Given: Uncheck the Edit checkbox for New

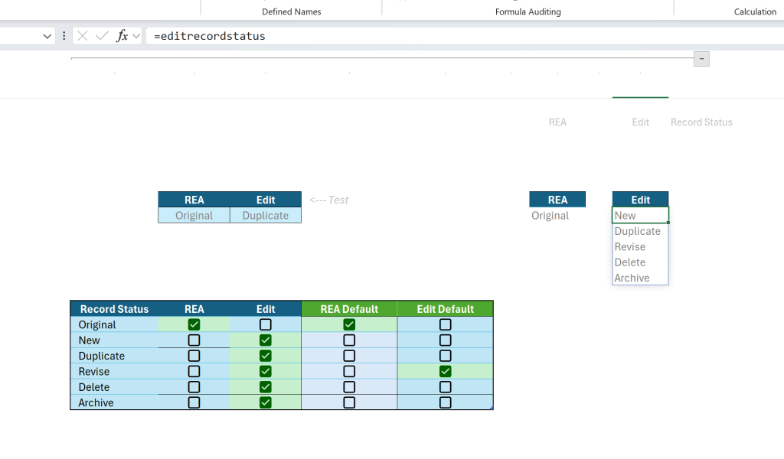Looking at the screenshot, I should point(266,340).
